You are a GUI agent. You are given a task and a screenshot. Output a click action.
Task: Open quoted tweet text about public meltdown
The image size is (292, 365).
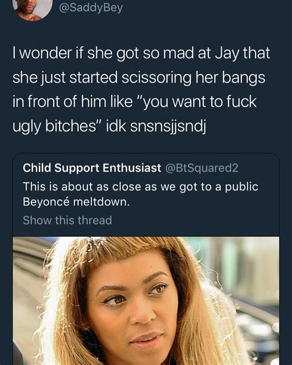click(x=140, y=194)
